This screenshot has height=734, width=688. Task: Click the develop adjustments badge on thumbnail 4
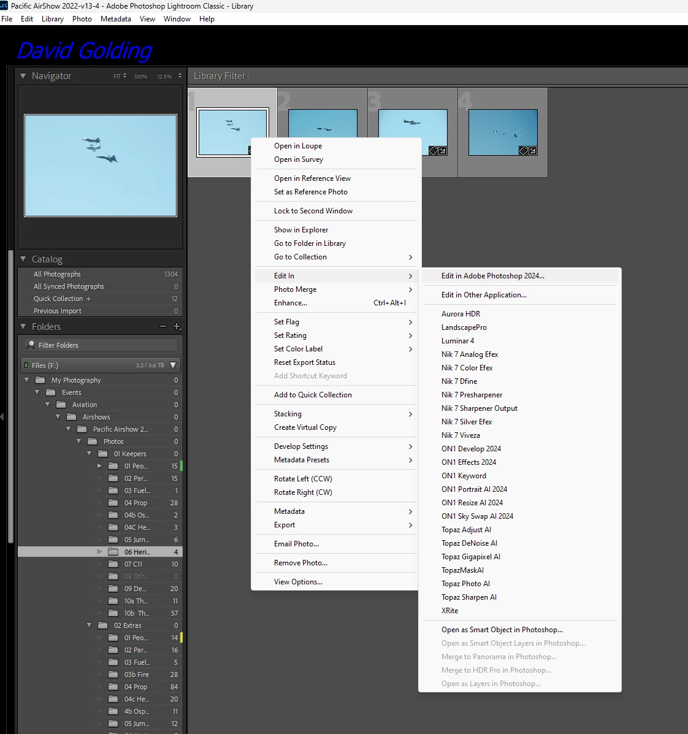click(x=533, y=151)
